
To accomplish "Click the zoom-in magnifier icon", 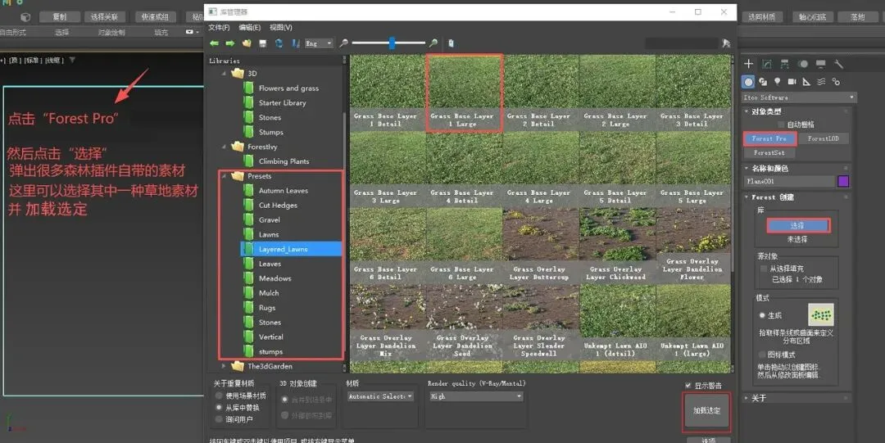I will pyautogui.click(x=433, y=43).
